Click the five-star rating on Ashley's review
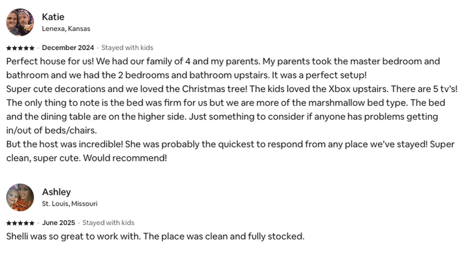 click(x=20, y=223)
